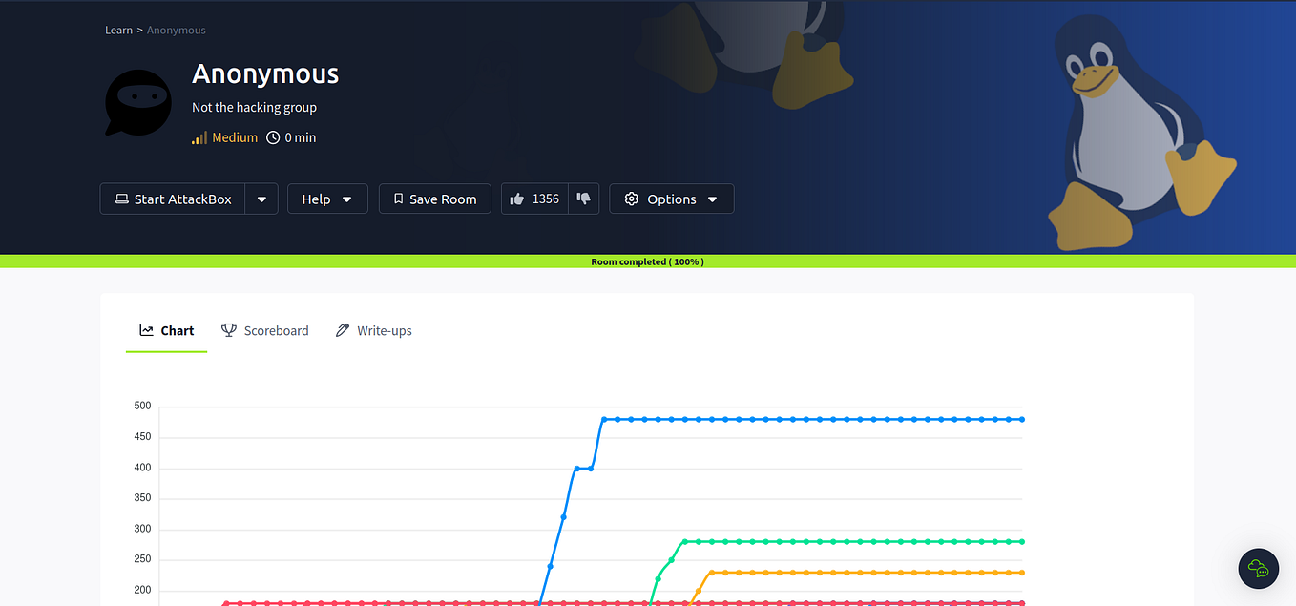The width and height of the screenshot is (1296, 606).
Task: Open the Learn breadcrumb link
Action: pos(118,30)
